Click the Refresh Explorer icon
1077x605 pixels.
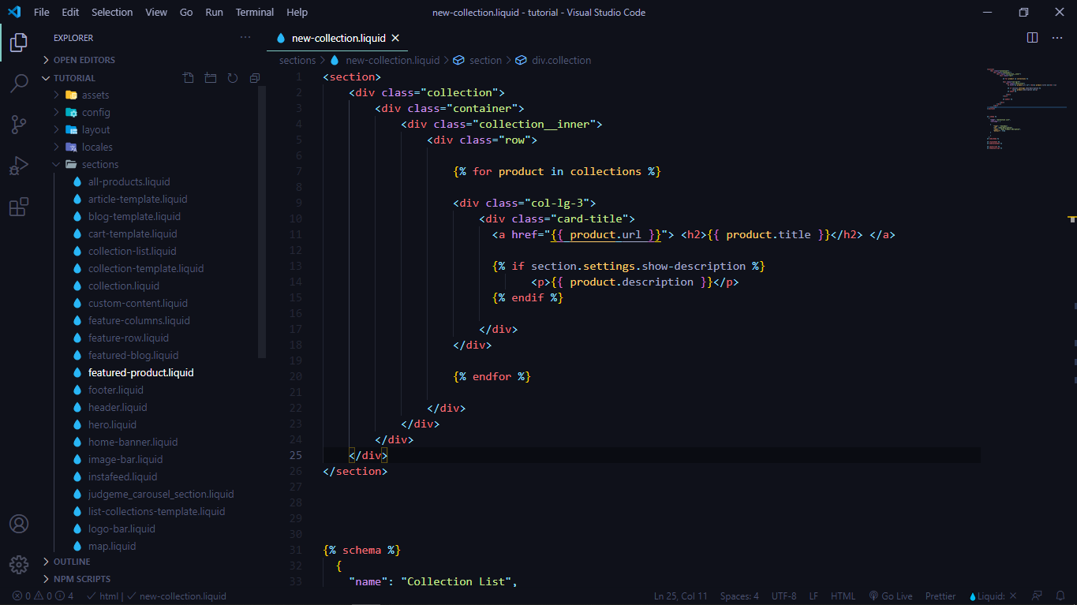pyautogui.click(x=232, y=77)
